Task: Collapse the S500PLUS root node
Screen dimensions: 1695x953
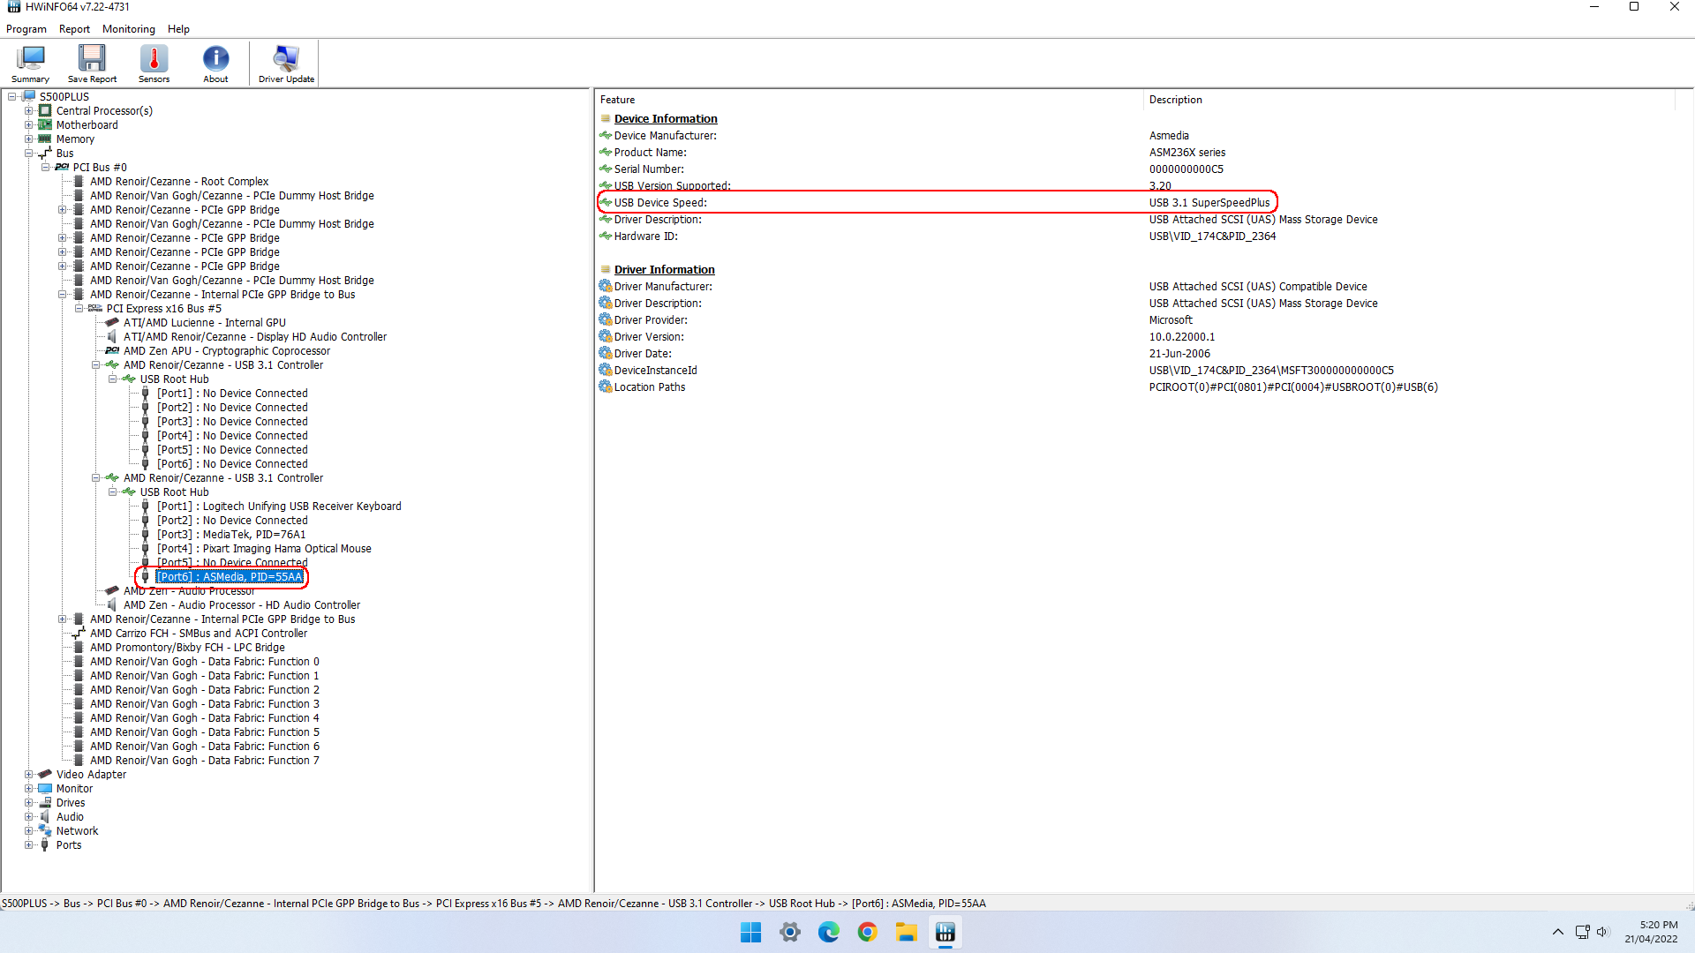Action: [12, 97]
